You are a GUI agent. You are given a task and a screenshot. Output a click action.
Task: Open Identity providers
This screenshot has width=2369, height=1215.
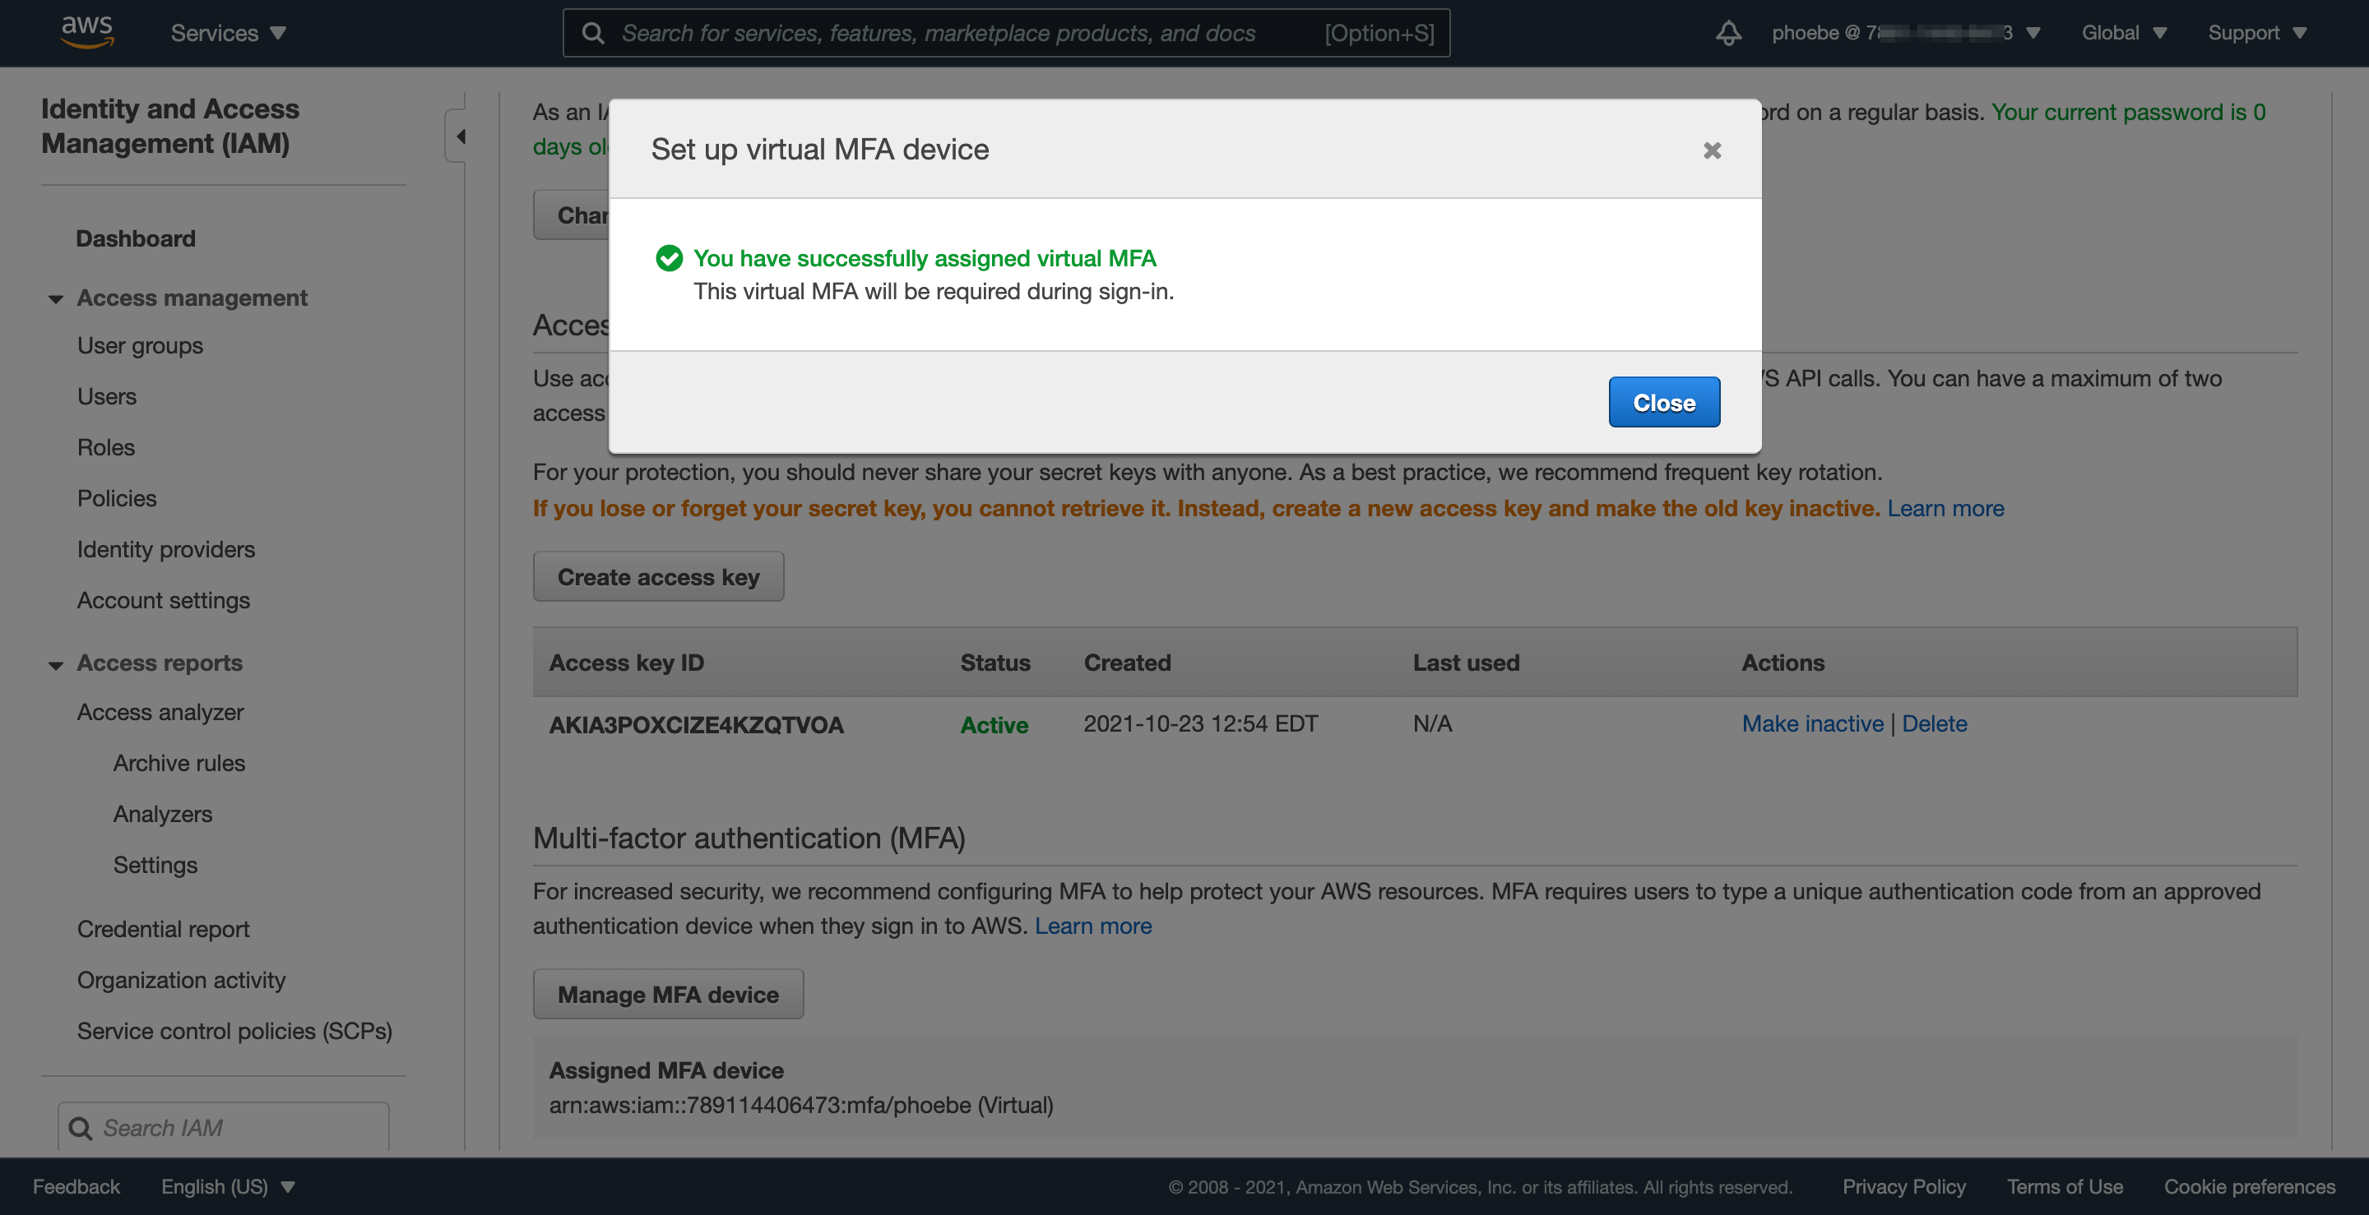coord(165,550)
